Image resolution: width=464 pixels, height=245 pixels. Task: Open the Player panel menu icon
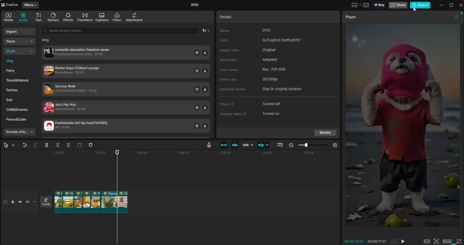click(x=456, y=17)
